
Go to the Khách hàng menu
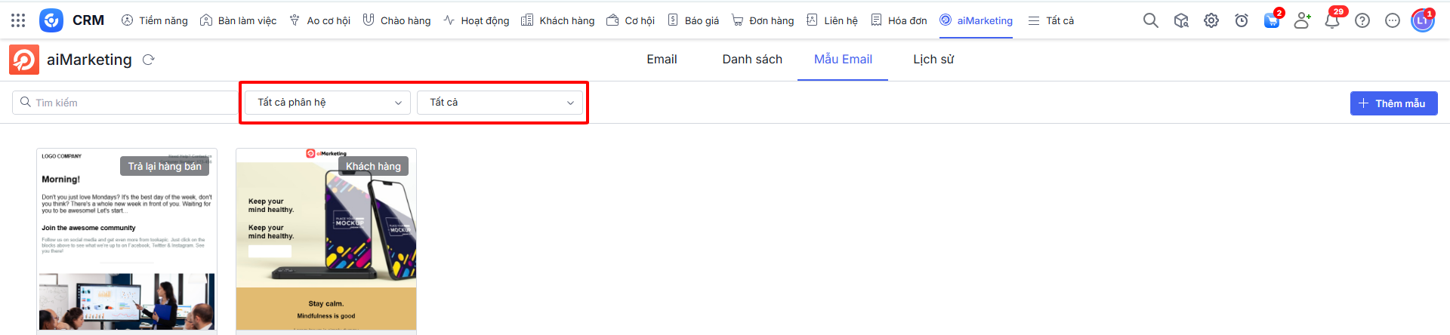click(558, 20)
